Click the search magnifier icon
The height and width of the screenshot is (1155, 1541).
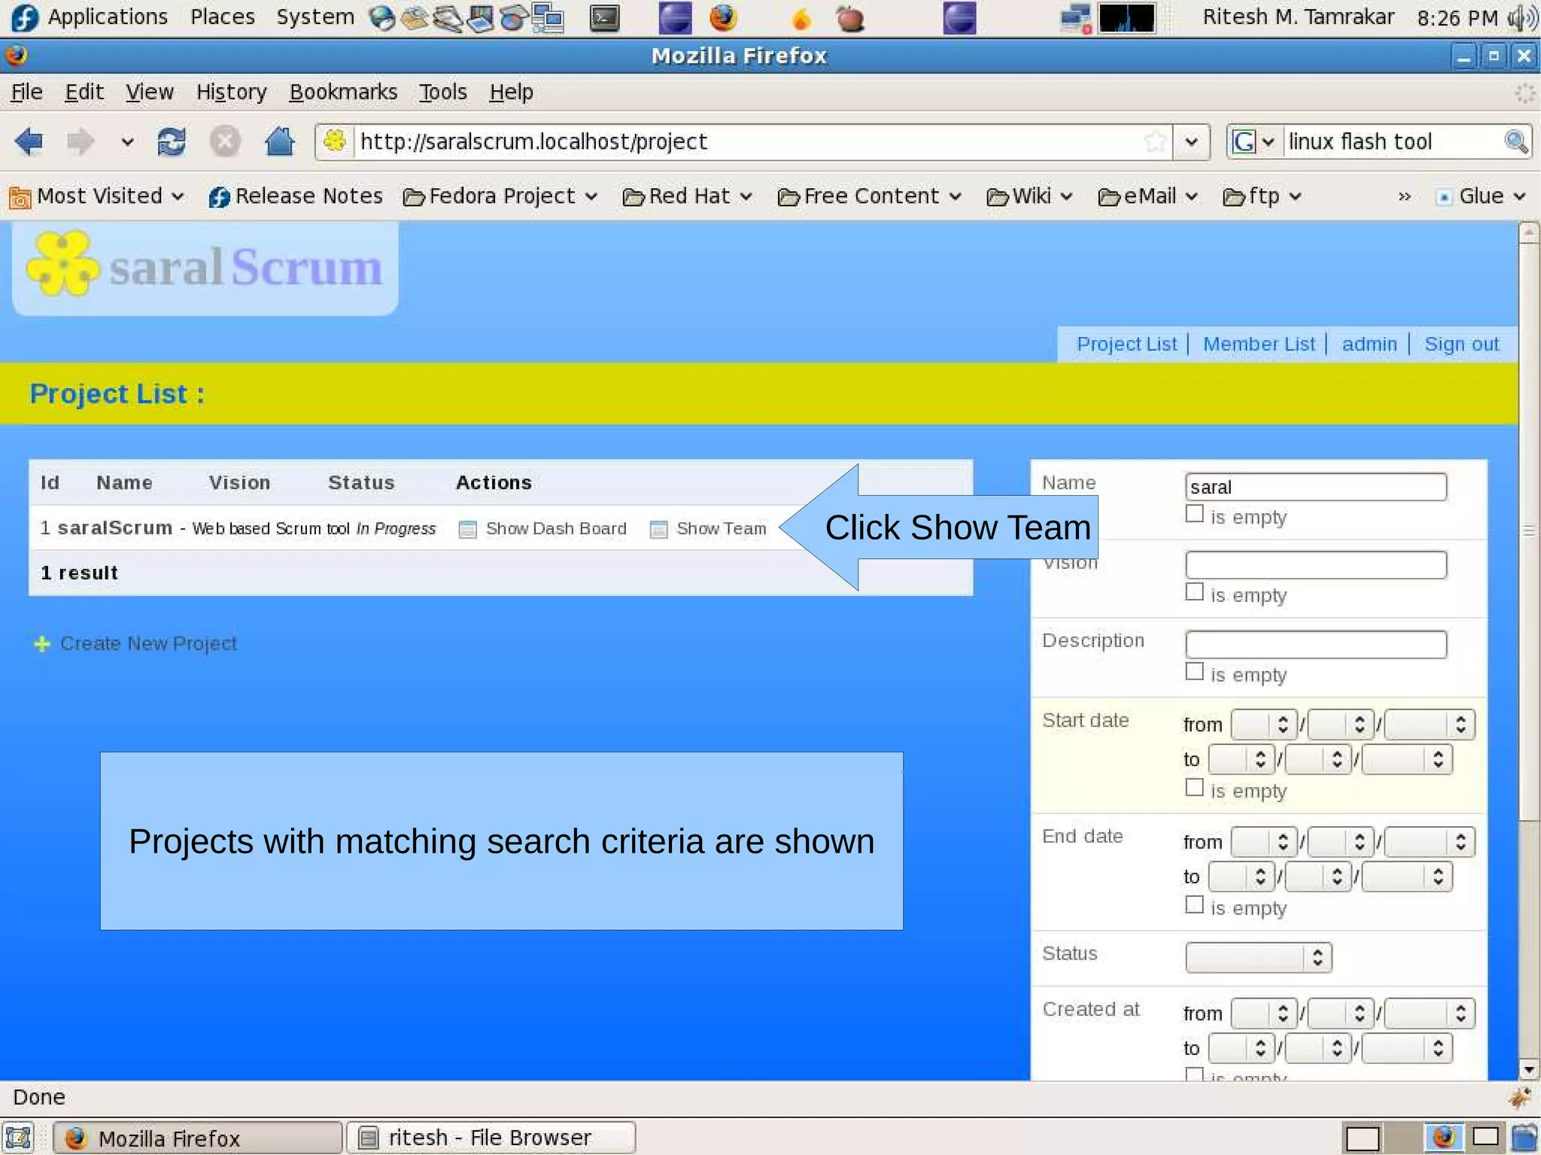1515,141
